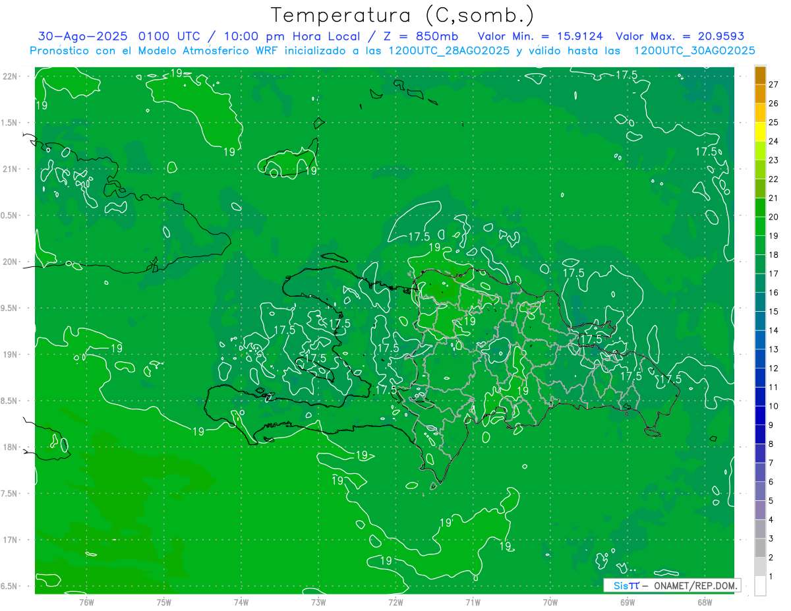This screenshot has width=791, height=611.
Task: Pick the bright yellow swatch in the color scale
Action: point(760,132)
